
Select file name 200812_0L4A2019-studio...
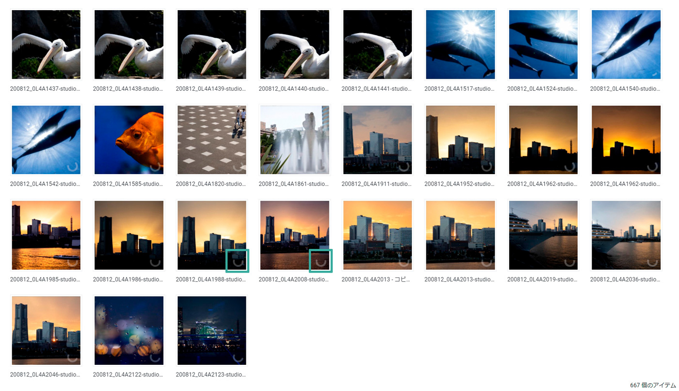tap(543, 279)
